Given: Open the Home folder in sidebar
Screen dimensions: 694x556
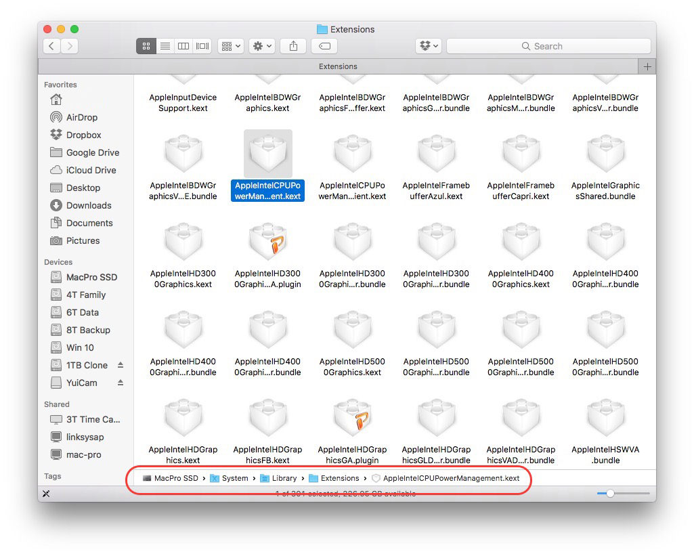Looking at the screenshot, I should tap(57, 100).
